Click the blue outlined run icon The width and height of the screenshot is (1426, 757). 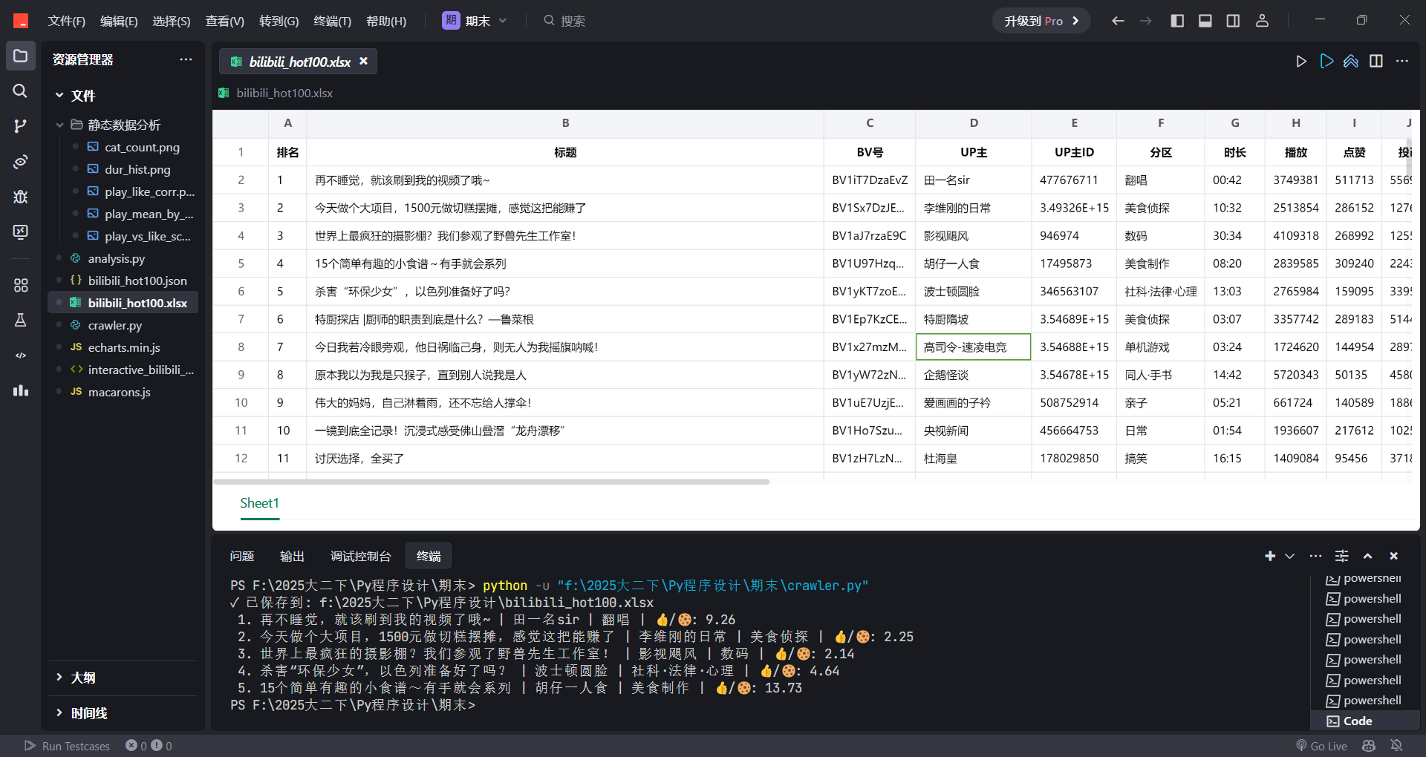pos(1326,62)
